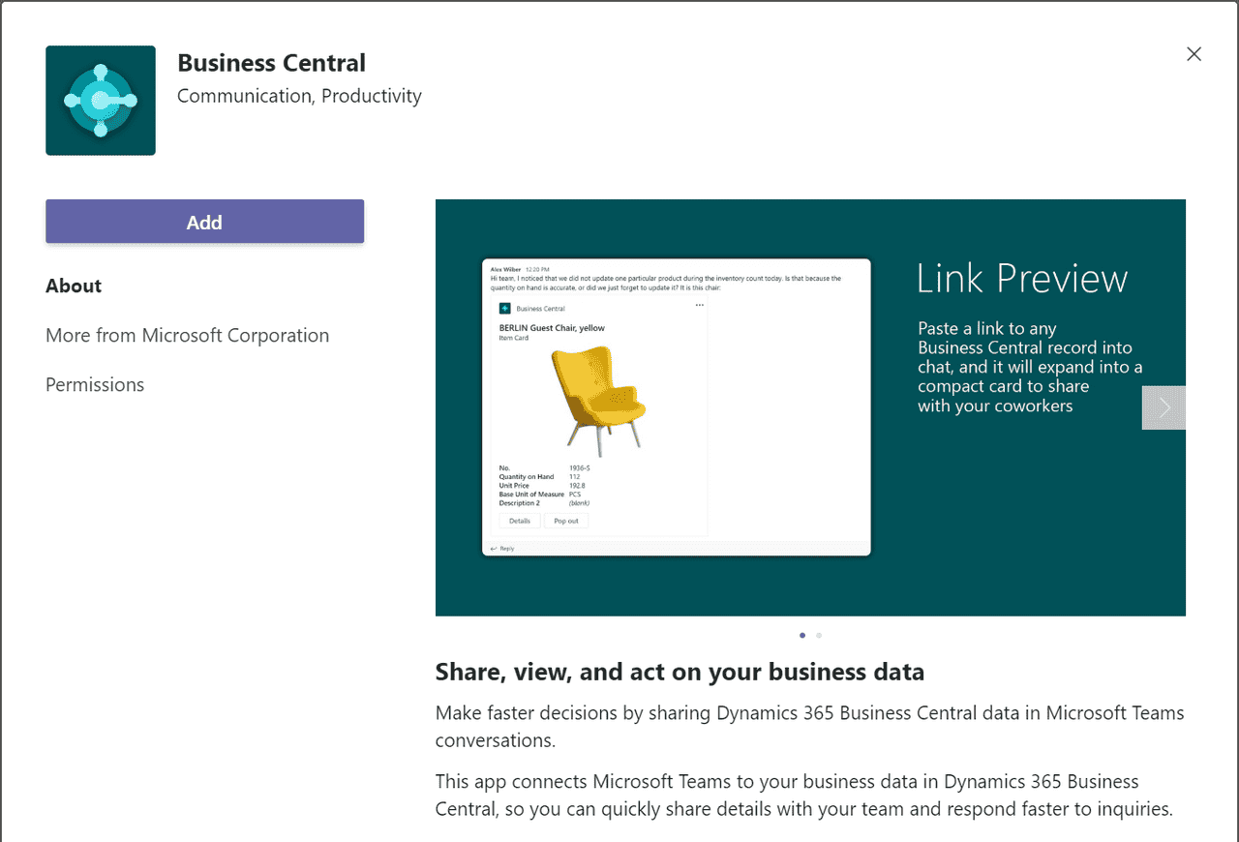The height and width of the screenshot is (842, 1239).
Task: Click the Business Central title text
Action: (271, 63)
